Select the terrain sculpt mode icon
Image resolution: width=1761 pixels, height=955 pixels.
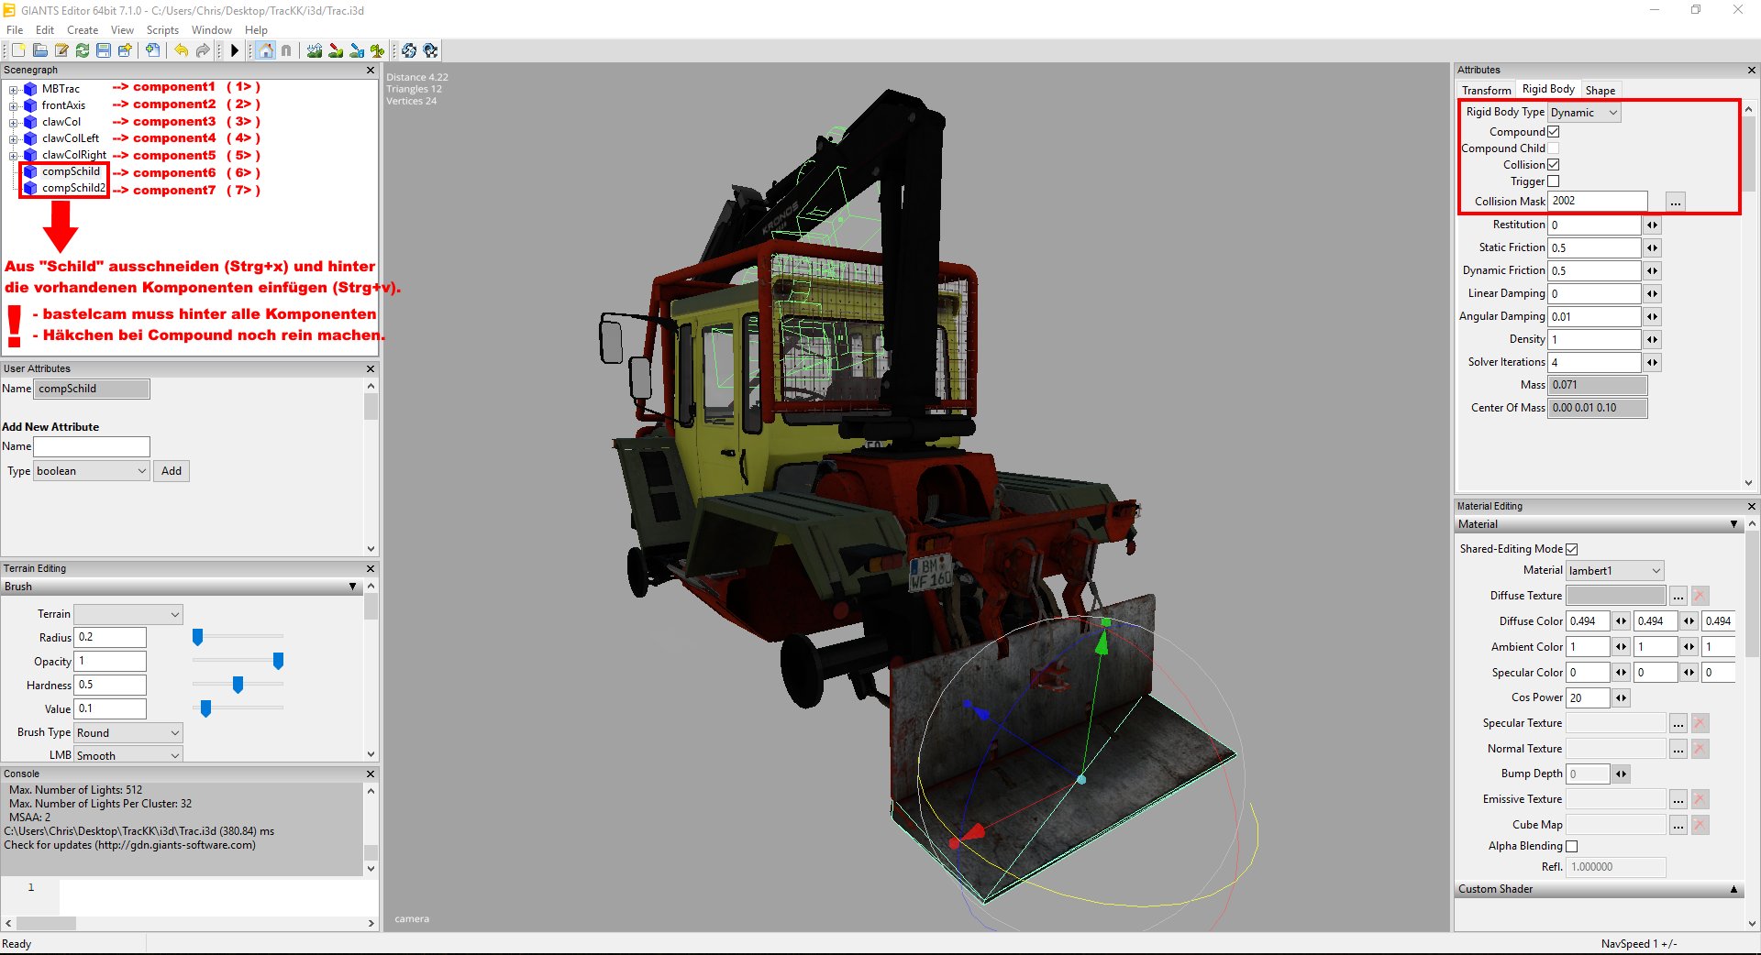(315, 50)
